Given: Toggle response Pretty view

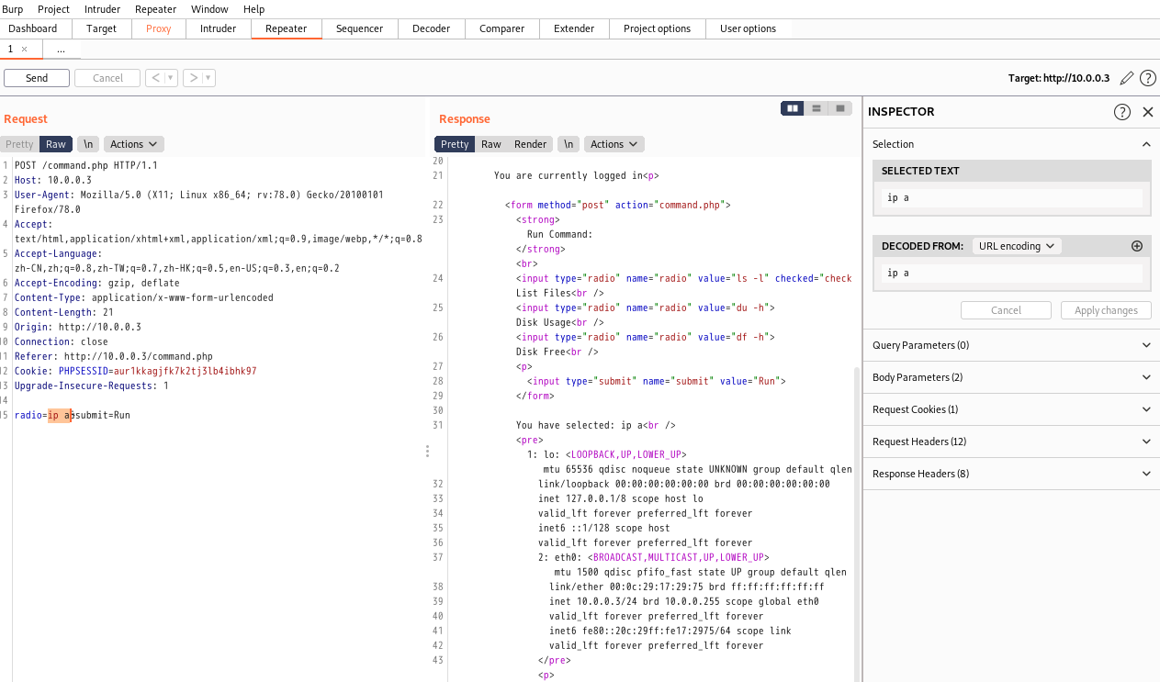Looking at the screenshot, I should (455, 144).
